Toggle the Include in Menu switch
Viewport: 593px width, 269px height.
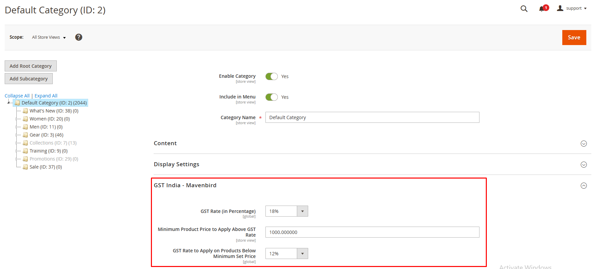point(271,97)
